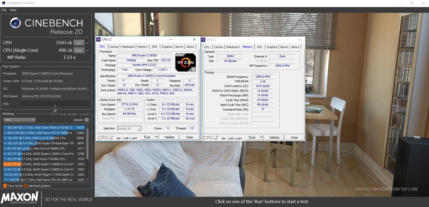This screenshot has width=429, height=207.
Task: Switch to SPD tab in left CPU-Z window
Action: tap(155, 47)
